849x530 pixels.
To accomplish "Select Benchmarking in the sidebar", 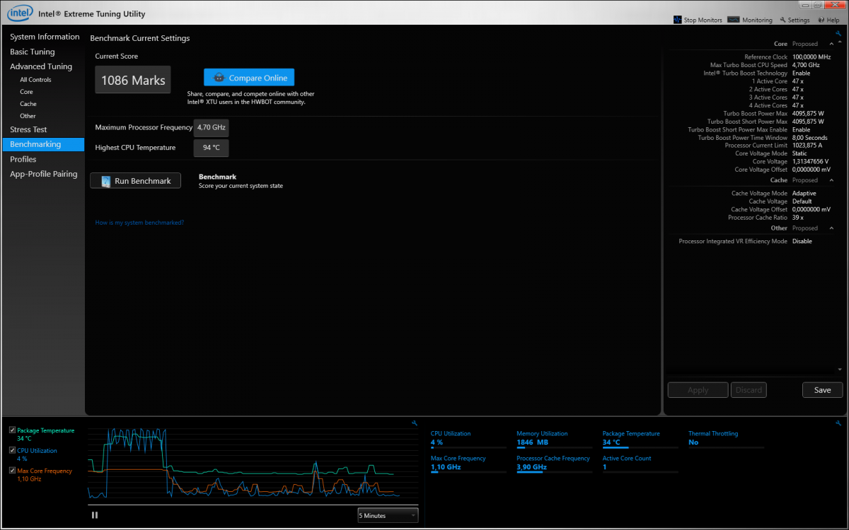I will pos(43,144).
